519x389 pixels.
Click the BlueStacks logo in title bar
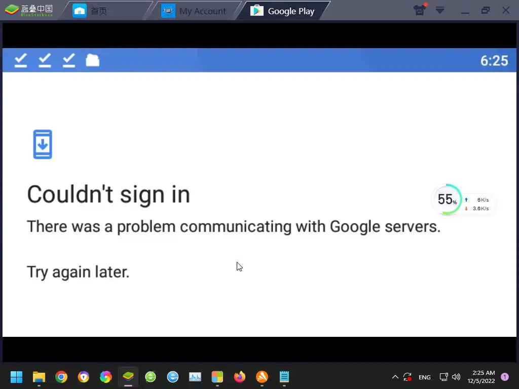[x=29, y=10]
